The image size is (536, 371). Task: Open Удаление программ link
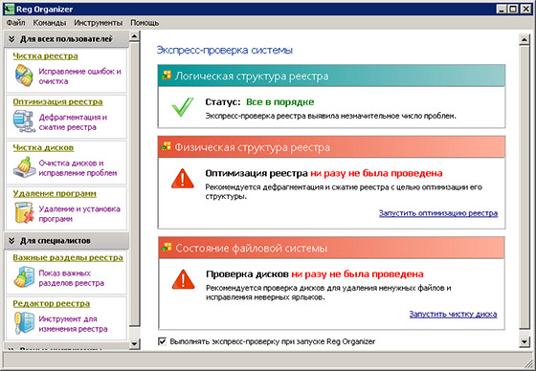[x=55, y=193]
